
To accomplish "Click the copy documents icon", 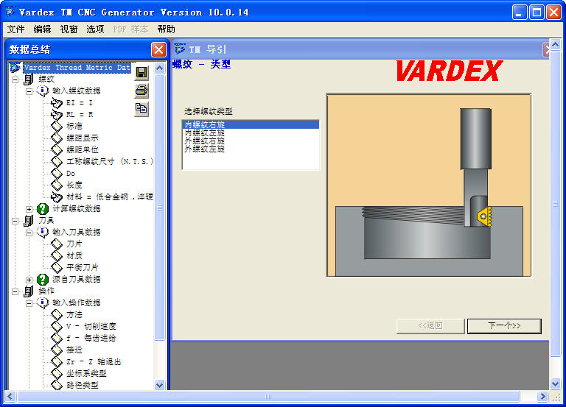I will (x=141, y=108).
